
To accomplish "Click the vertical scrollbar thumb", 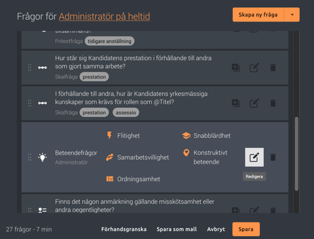I will tap(297, 154).
